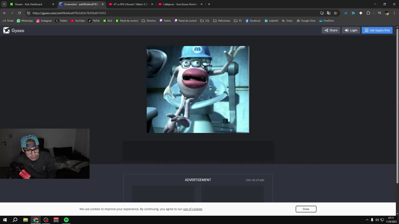Image resolution: width=399 pixels, height=224 pixels.
Task: Close the Callejeros tab
Action: tap(201, 4)
